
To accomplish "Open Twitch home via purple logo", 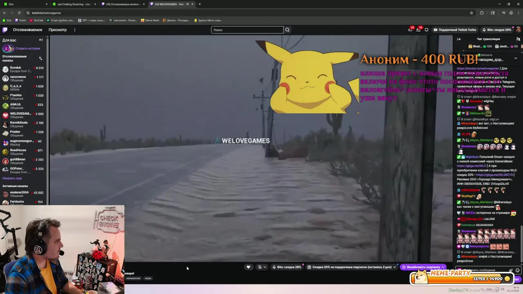I will click(5, 30).
